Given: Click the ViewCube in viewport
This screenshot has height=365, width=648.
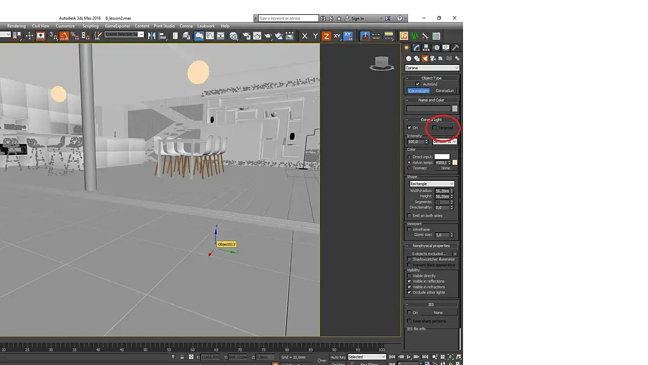Looking at the screenshot, I should click(382, 63).
